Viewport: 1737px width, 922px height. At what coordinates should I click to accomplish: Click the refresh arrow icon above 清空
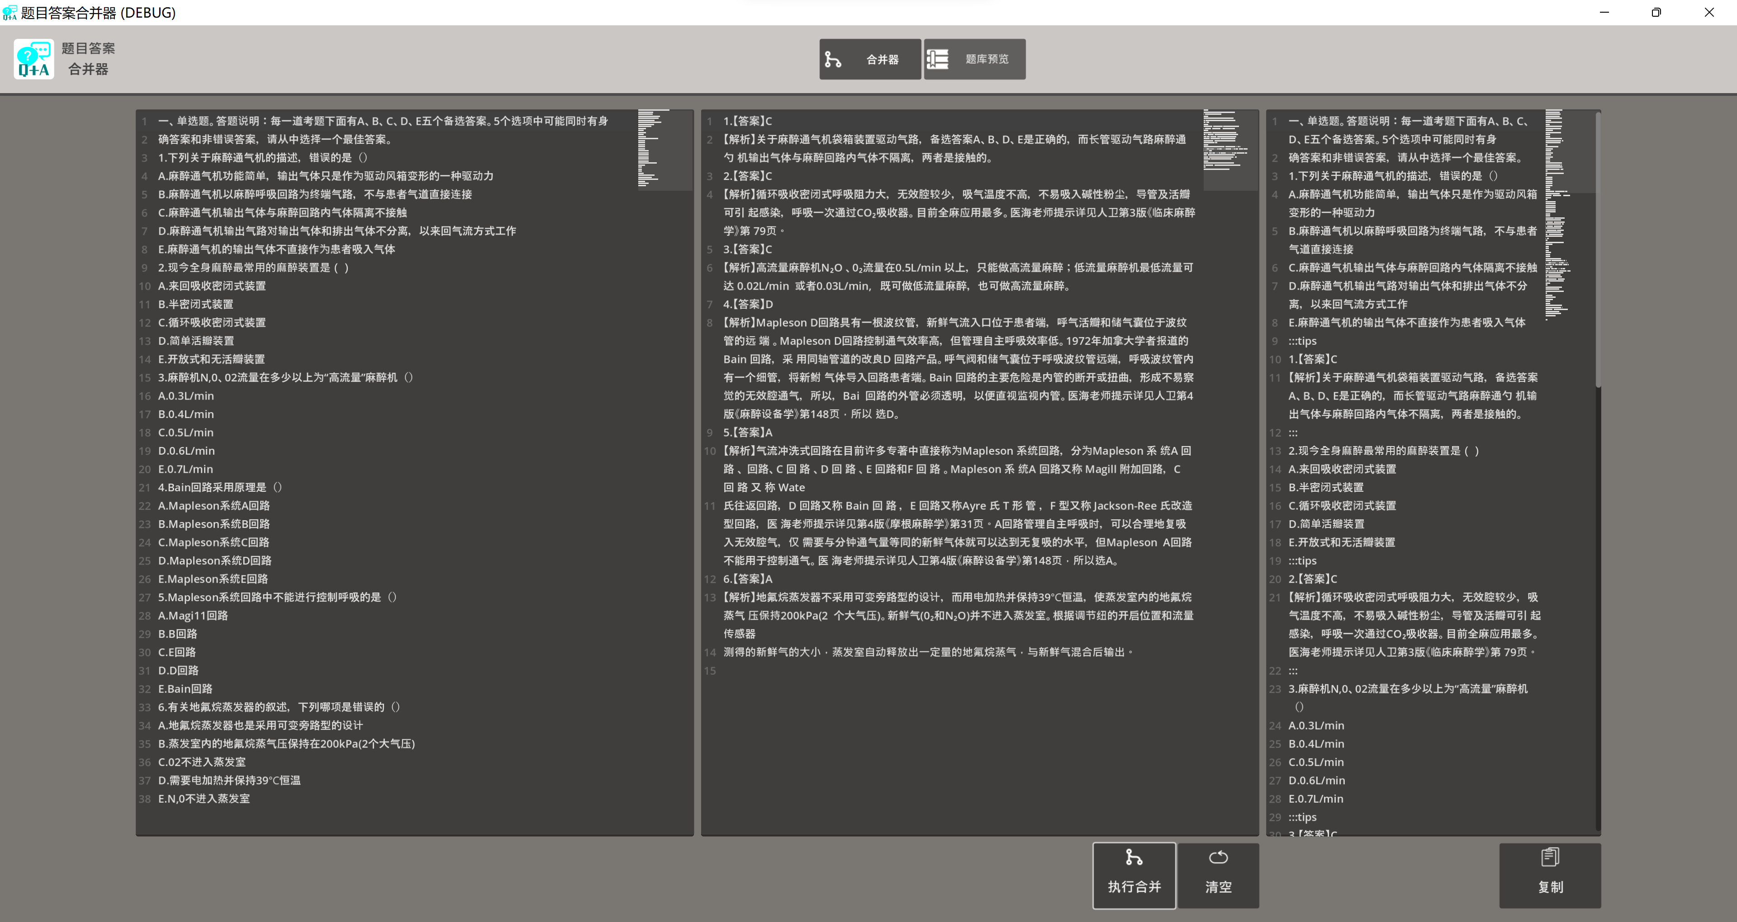pos(1218,857)
